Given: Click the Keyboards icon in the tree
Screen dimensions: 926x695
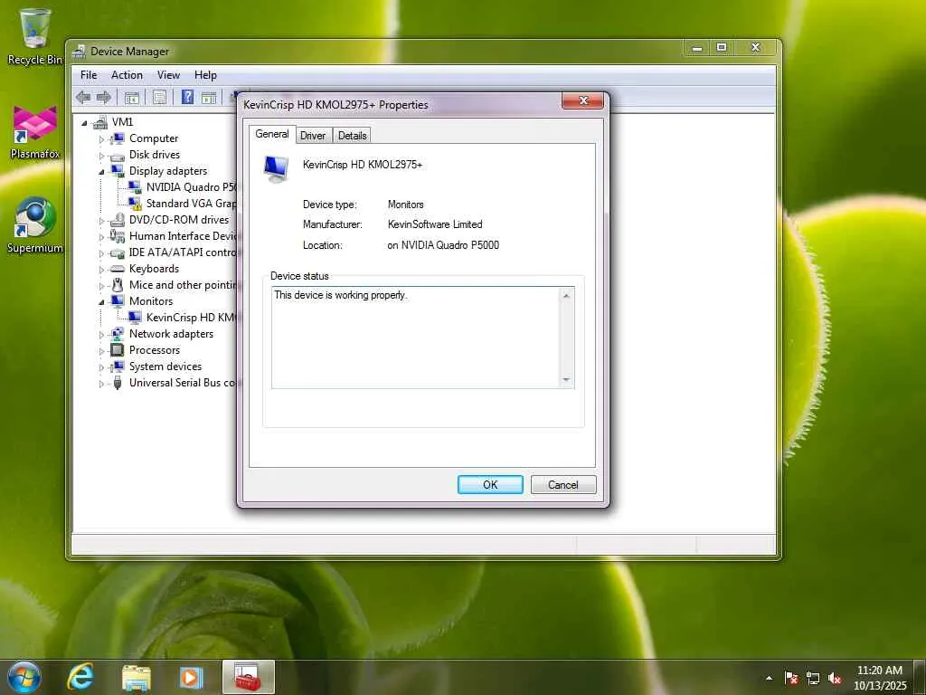Looking at the screenshot, I should click(118, 269).
